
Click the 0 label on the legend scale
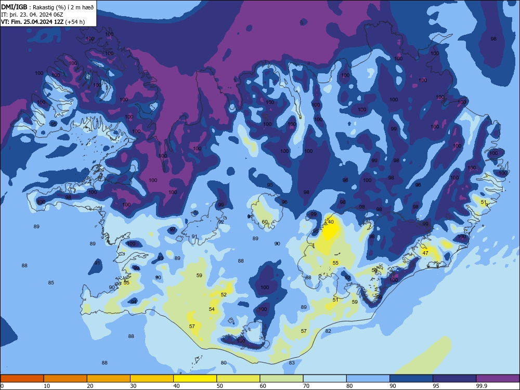[x=2, y=386]
